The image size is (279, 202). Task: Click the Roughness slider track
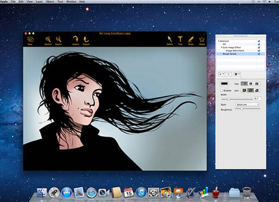click(247, 109)
